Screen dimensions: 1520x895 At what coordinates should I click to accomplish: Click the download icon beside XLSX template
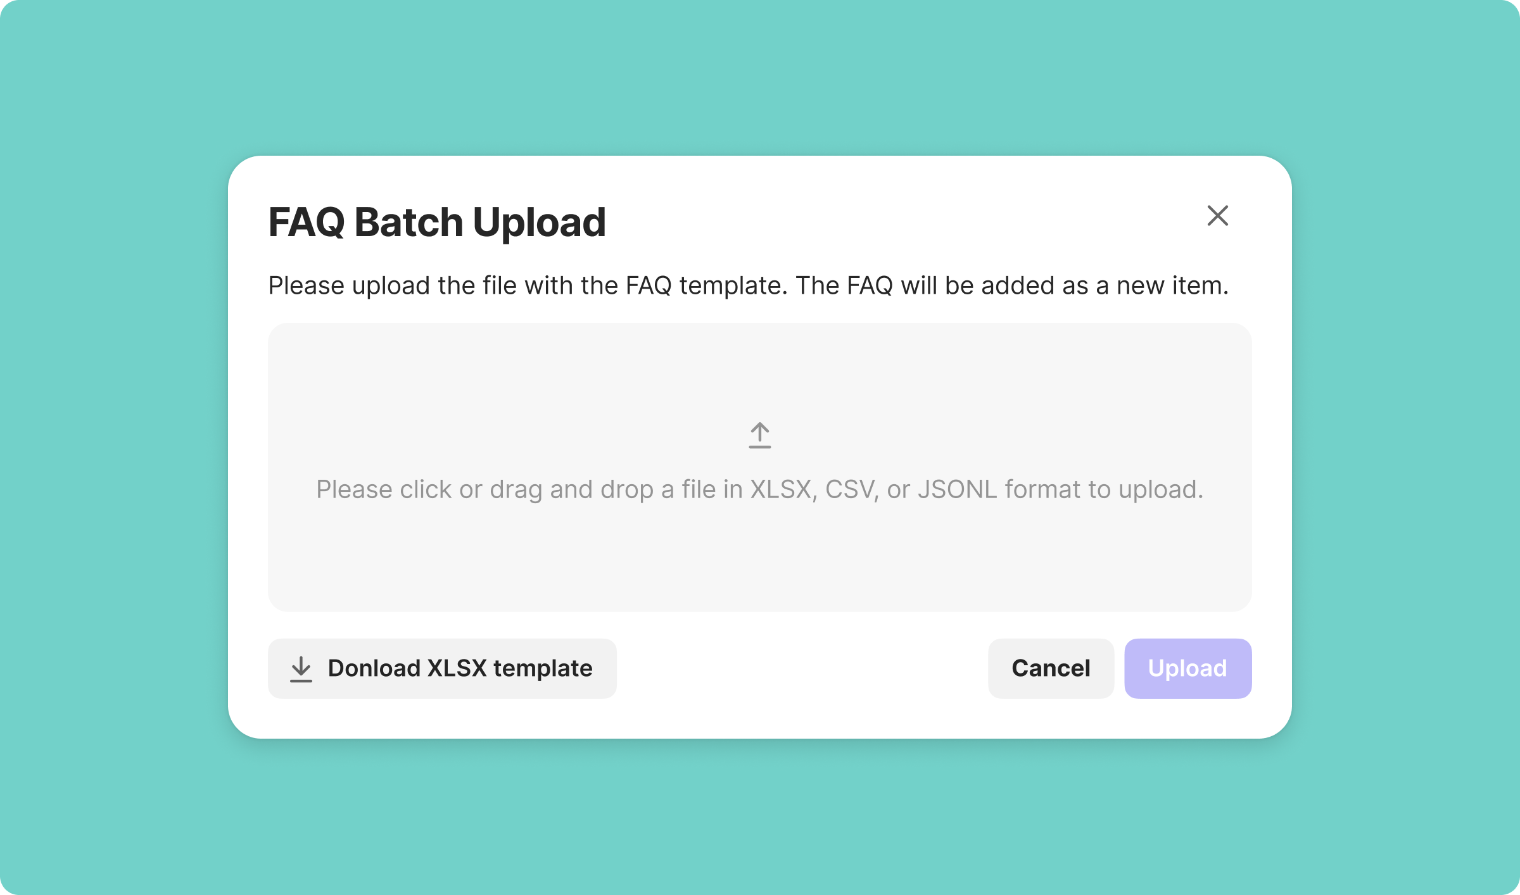tap(301, 669)
